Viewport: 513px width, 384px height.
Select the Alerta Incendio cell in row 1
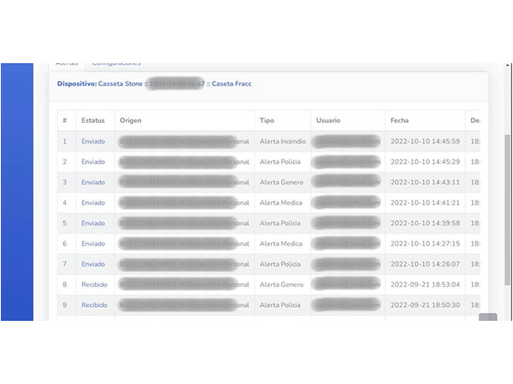[x=282, y=141]
